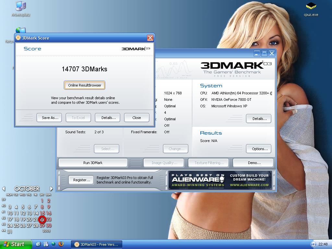This screenshot has height=249, width=332.
Task: Click the Sound Tests 2 of 3 value
Action: (99, 132)
